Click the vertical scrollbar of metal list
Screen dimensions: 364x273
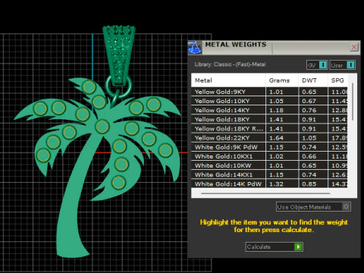tap(353, 101)
